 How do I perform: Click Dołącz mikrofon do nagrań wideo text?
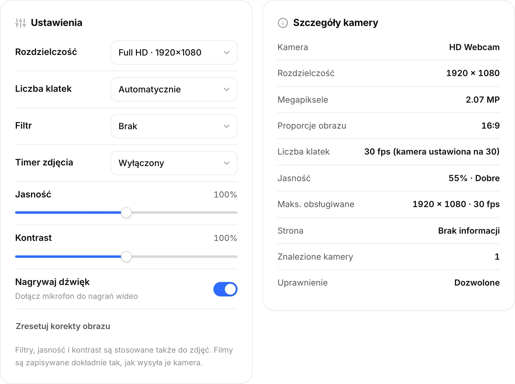[x=76, y=296]
